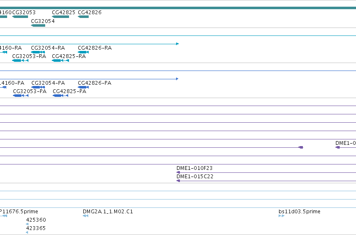Open protein CG32054-PA label
This screenshot has width=356, height=235.
[x=48, y=83]
